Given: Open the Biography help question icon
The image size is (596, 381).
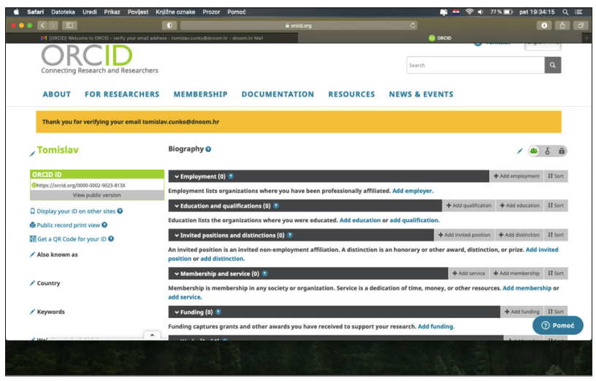Looking at the screenshot, I should click(208, 149).
